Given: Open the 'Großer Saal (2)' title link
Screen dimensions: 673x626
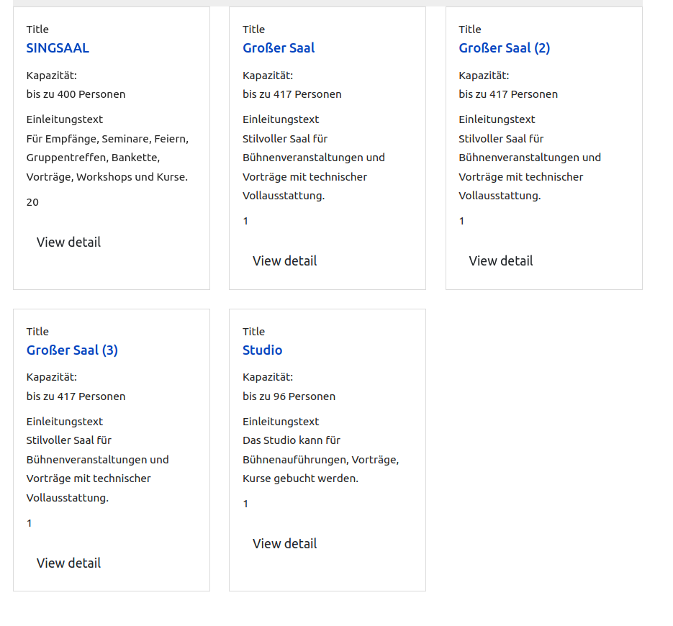Looking at the screenshot, I should [504, 48].
